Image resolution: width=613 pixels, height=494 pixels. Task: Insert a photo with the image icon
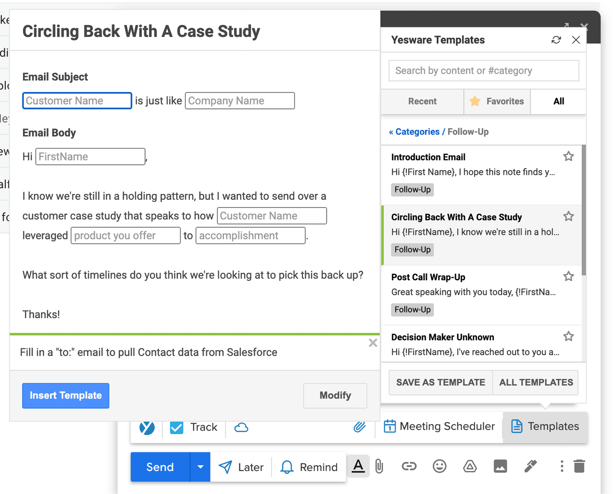(500, 466)
